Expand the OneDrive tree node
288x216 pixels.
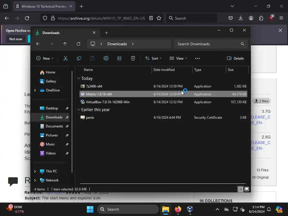click(x=35, y=90)
